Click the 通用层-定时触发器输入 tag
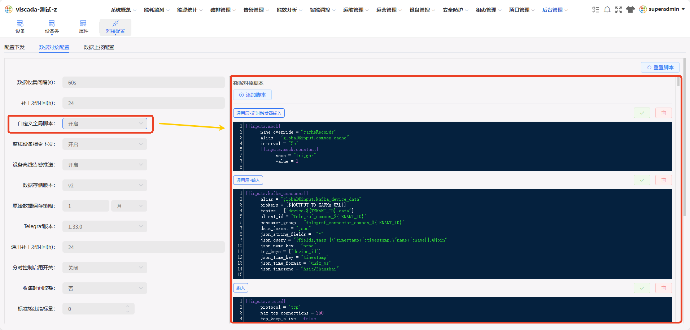 coord(259,113)
